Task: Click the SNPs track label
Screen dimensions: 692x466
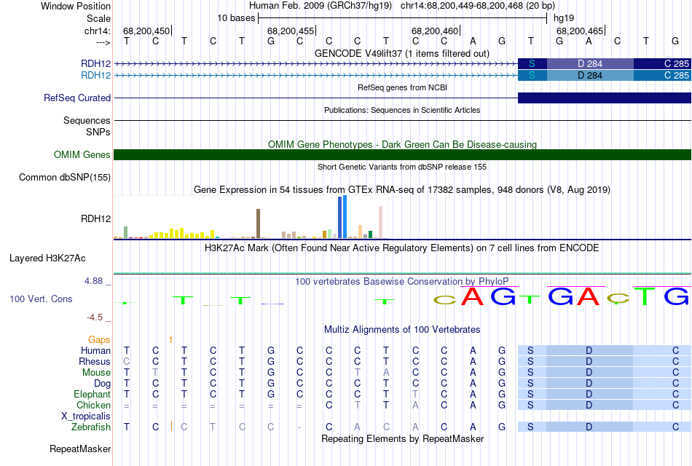Action: point(98,132)
